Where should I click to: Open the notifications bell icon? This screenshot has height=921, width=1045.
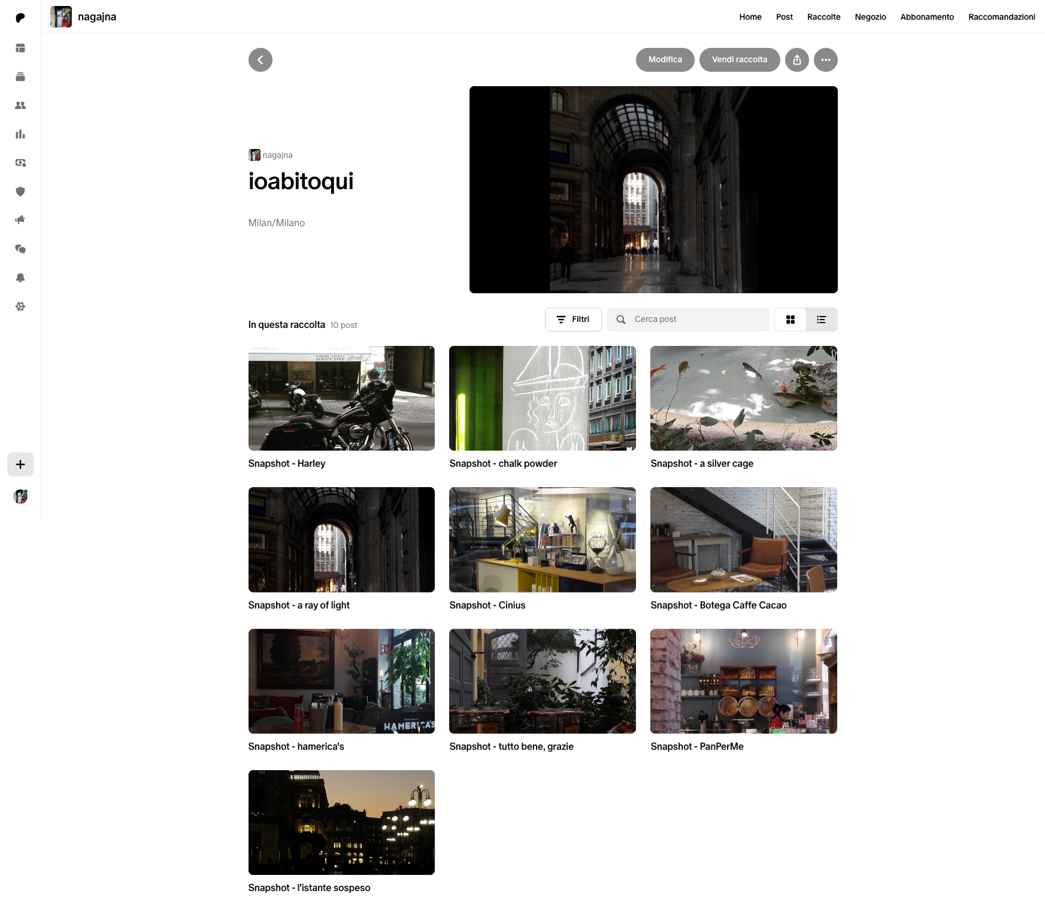[x=20, y=278]
